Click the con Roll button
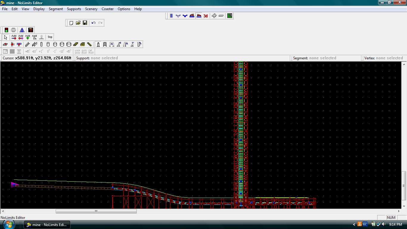407x229 pixels. click(84, 52)
